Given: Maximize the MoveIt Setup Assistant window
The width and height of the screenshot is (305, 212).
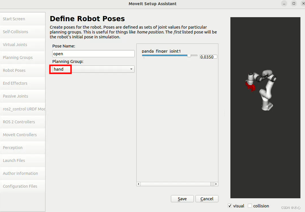Looking at the screenshot, I should (294, 3).
